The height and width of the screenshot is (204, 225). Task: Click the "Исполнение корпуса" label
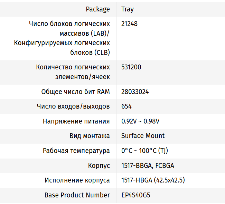tap(77, 180)
